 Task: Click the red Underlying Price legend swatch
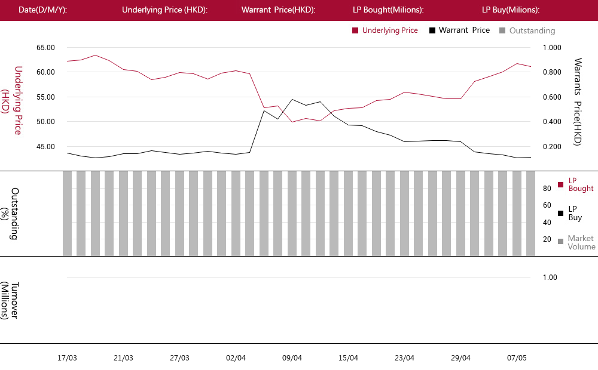point(355,30)
